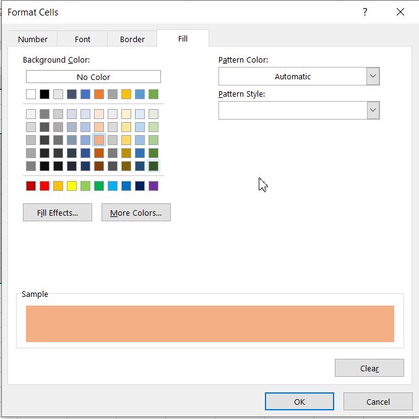Choose the purple swatch in standard colors row
Viewport: 419px width, 419px height.
point(153,186)
